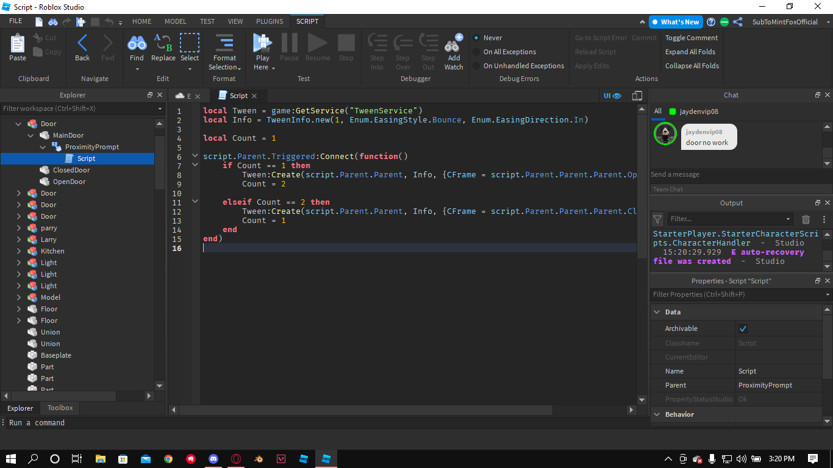Select the On All Exceptions option
833x468 pixels.
coord(476,52)
